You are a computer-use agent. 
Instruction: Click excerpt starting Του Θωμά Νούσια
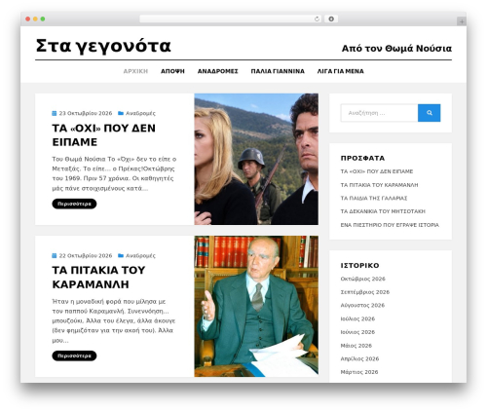click(114, 173)
